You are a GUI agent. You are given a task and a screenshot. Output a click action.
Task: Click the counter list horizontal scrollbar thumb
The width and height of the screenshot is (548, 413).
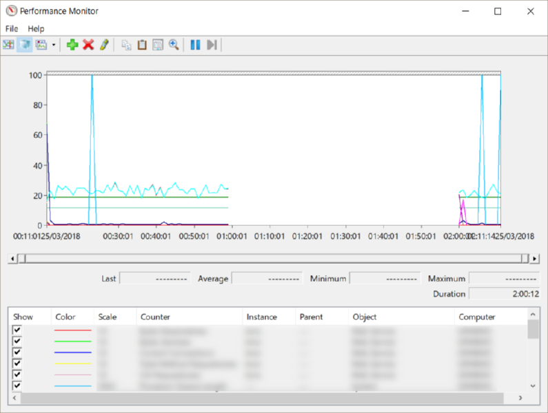click(262, 398)
